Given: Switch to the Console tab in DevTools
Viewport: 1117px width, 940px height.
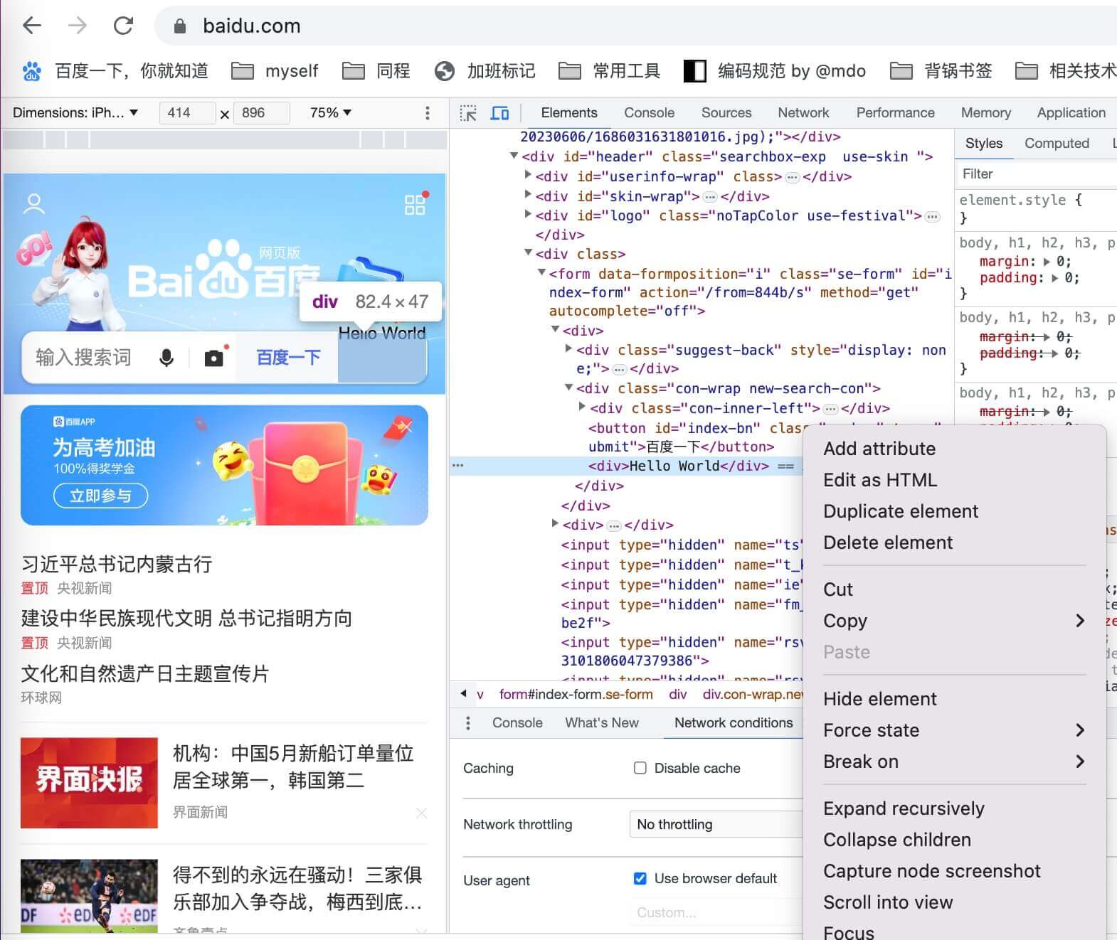Looking at the screenshot, I should [x=649, y=113].
